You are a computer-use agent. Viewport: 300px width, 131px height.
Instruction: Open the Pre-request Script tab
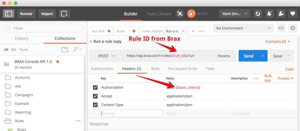pyautogui.click(x=182, y=69)
